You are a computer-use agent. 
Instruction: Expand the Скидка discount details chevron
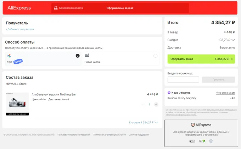(233, 40)
